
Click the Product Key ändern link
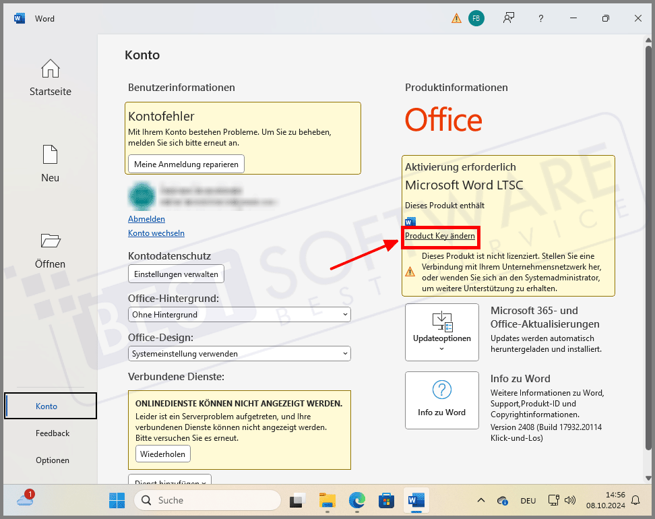coord(440,236)
